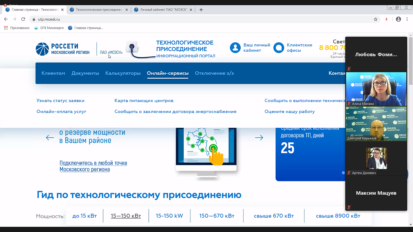The height and width of the screenshot is (232, 413).
Task: Select the 'свыше 8900 кВт' power tab
Action: (338, 216)
